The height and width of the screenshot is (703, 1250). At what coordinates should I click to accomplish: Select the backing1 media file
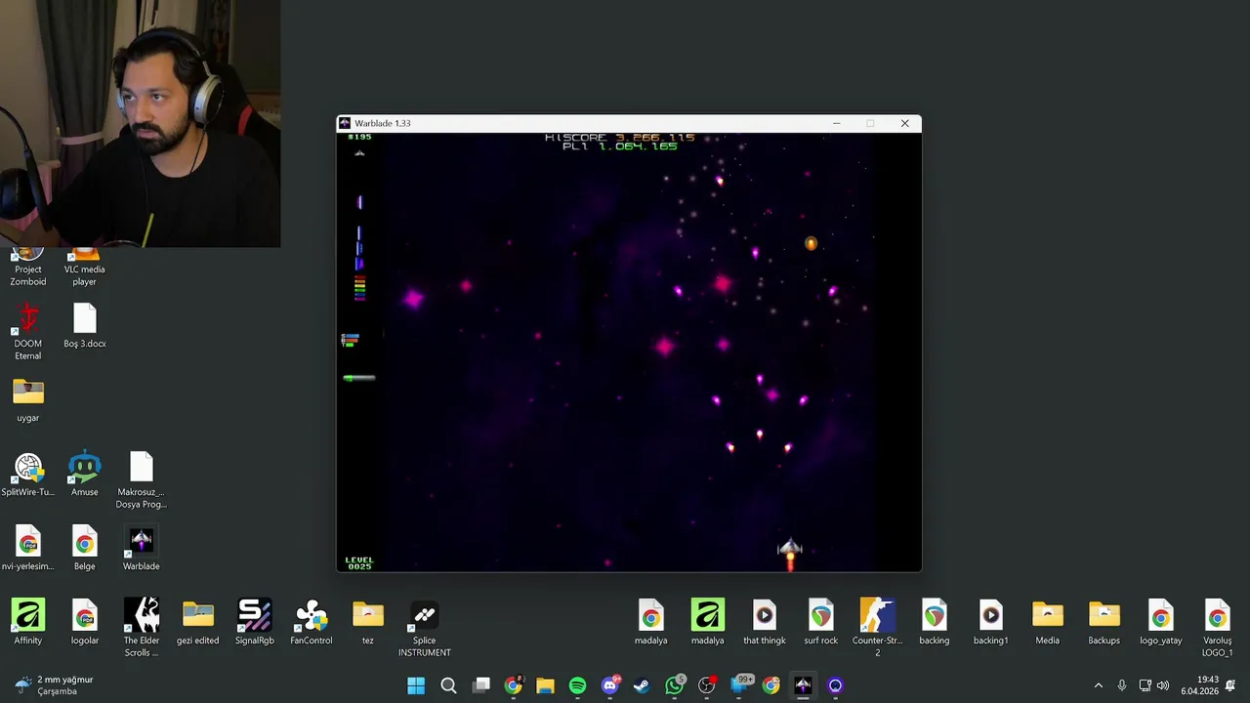coord(991,622)
